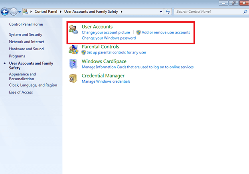249x174 pixels.
Task: Click the forward navigation arrow button
Action: point(14,12)
